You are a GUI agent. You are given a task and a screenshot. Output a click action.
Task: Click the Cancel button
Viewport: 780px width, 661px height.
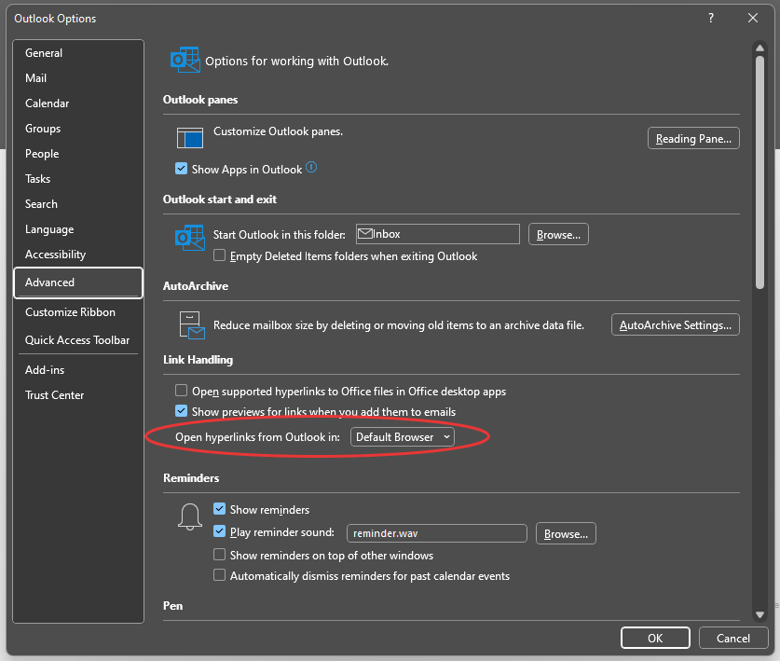[733, 638]
